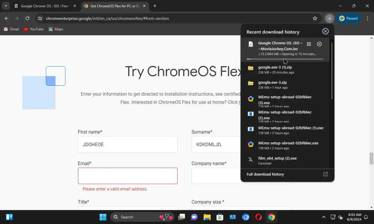
Task: Pause the Google Chrome OS ISO download
Action: (309, 44)
